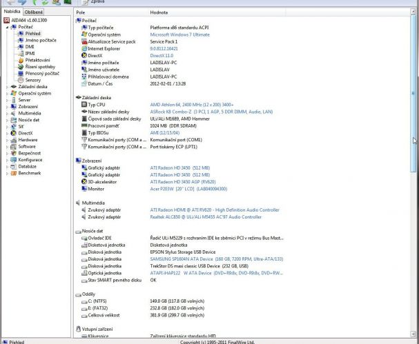Viewport: 419px width, 344px height.
Task: Click the Základní deska icon in tree
Action: (x=14, y=87)
